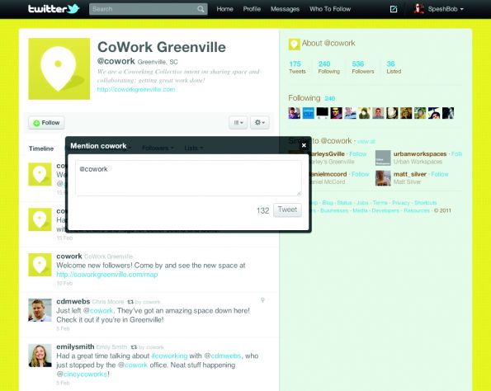Click the retweet icon on emilysmith tweet
Viewport: 491px width, 391px height.
pos(134,347)
